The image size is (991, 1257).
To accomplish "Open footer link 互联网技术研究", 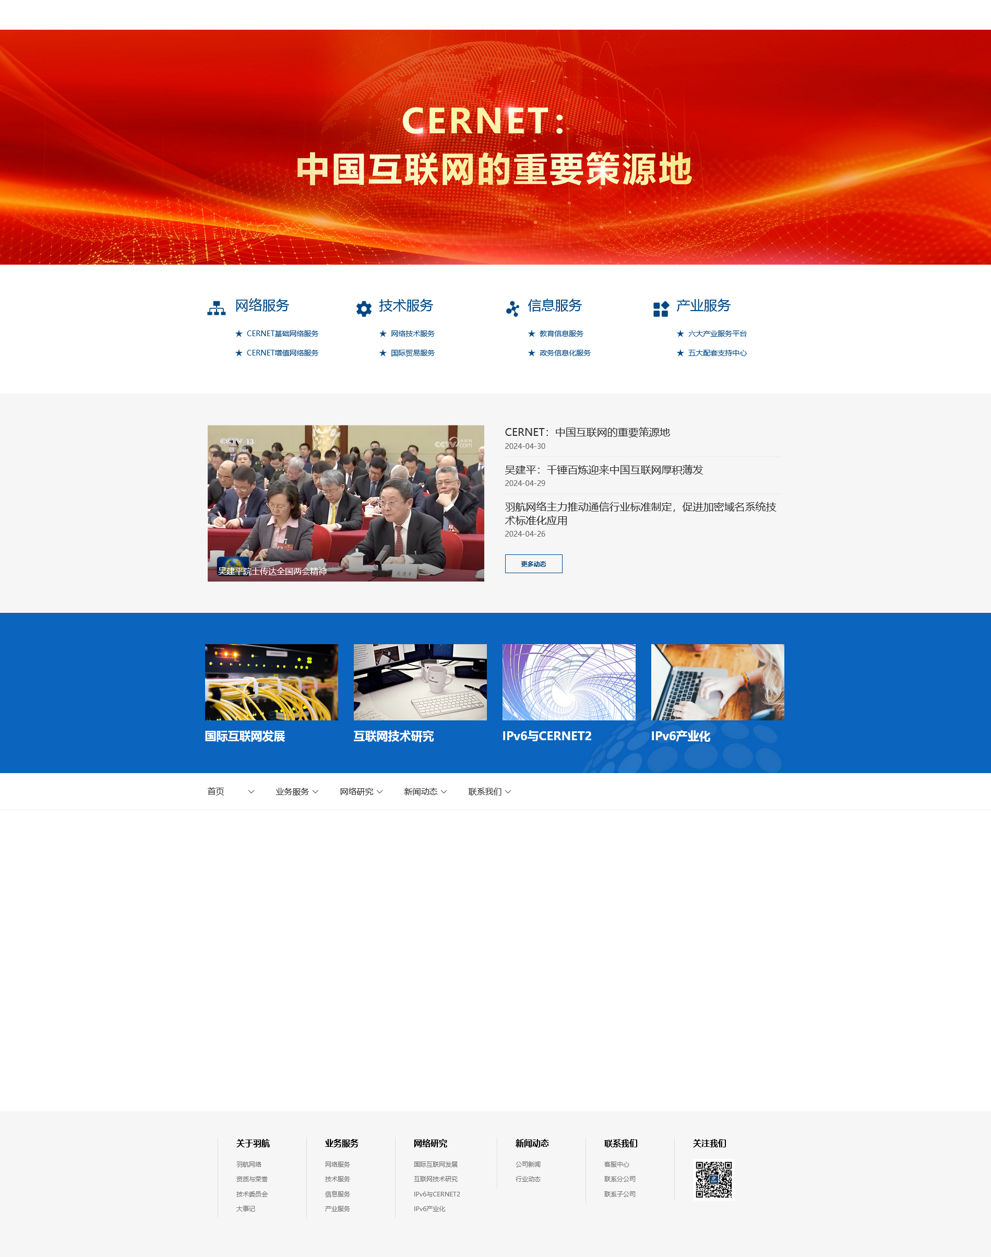I will pos(436,1179).
